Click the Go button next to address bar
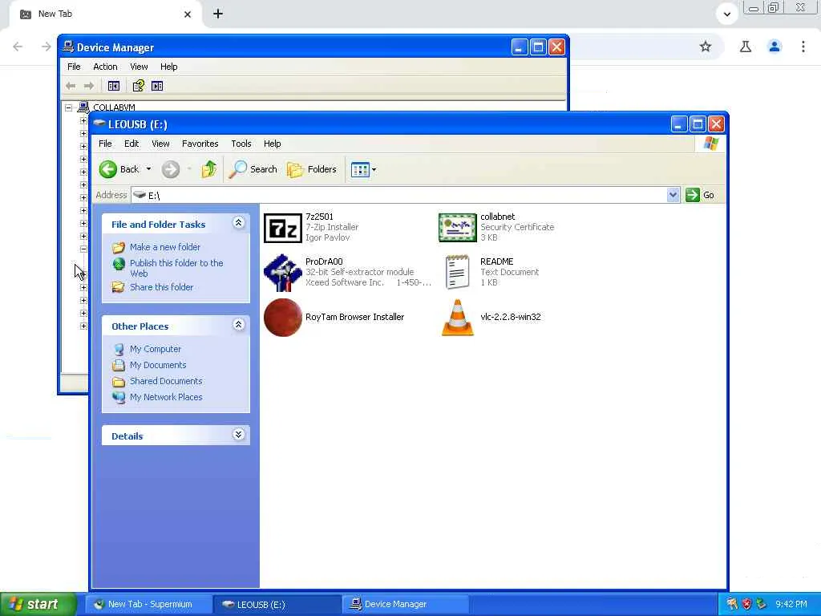The height and width of the screenshot is (616, 821). coord(700,195)
